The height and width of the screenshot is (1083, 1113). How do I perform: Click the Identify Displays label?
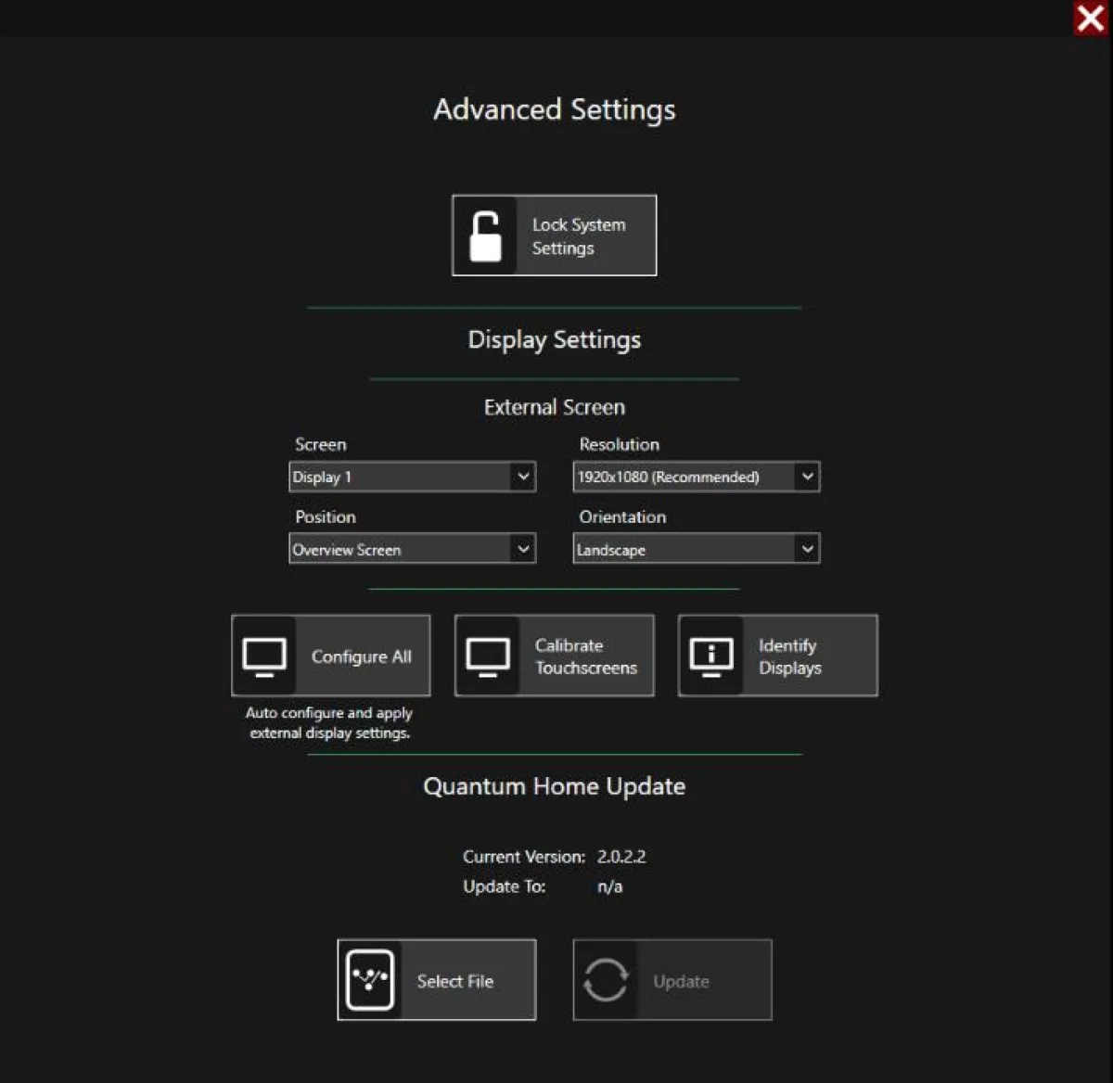(790, 656)
